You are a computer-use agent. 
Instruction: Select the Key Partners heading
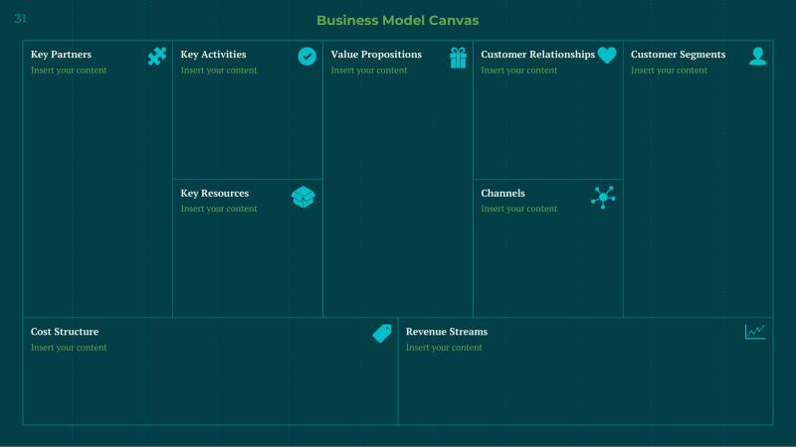[x=61, y=55]
